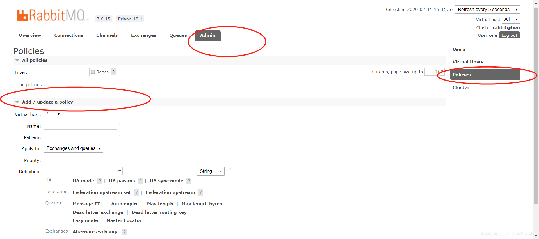Go to the Connections tab
539x239 pixels.
pos(69,35)
